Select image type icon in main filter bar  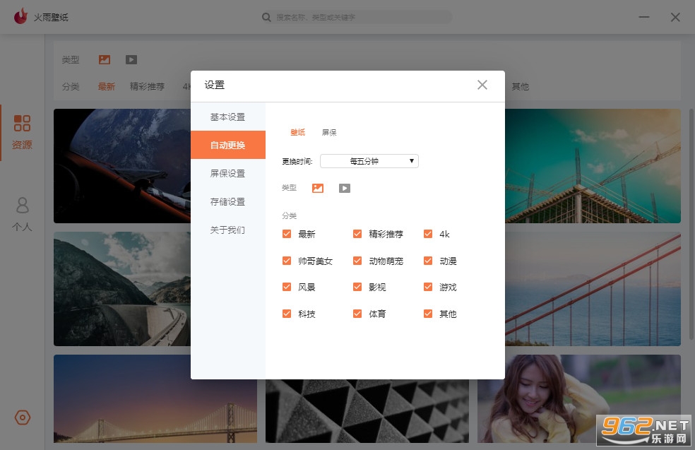(x=105, y=59)
